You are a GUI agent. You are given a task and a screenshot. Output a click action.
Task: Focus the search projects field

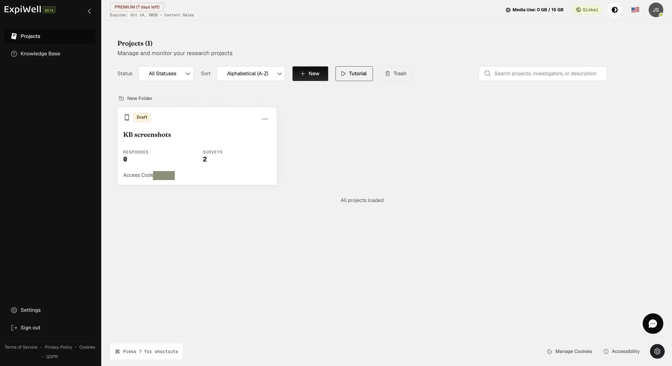[x=543, y=73]
